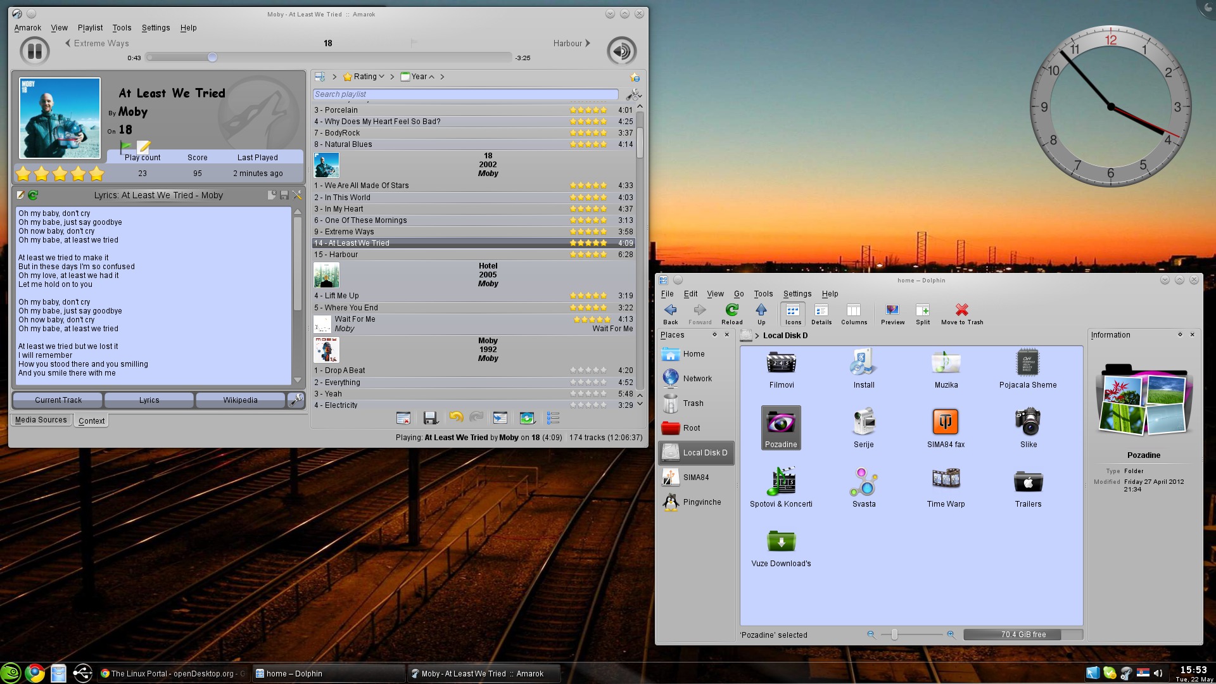Viewport: 1216px width, 684px height.
Task: Open The Linux Portal browser taskbar entry
Action: 173,674
